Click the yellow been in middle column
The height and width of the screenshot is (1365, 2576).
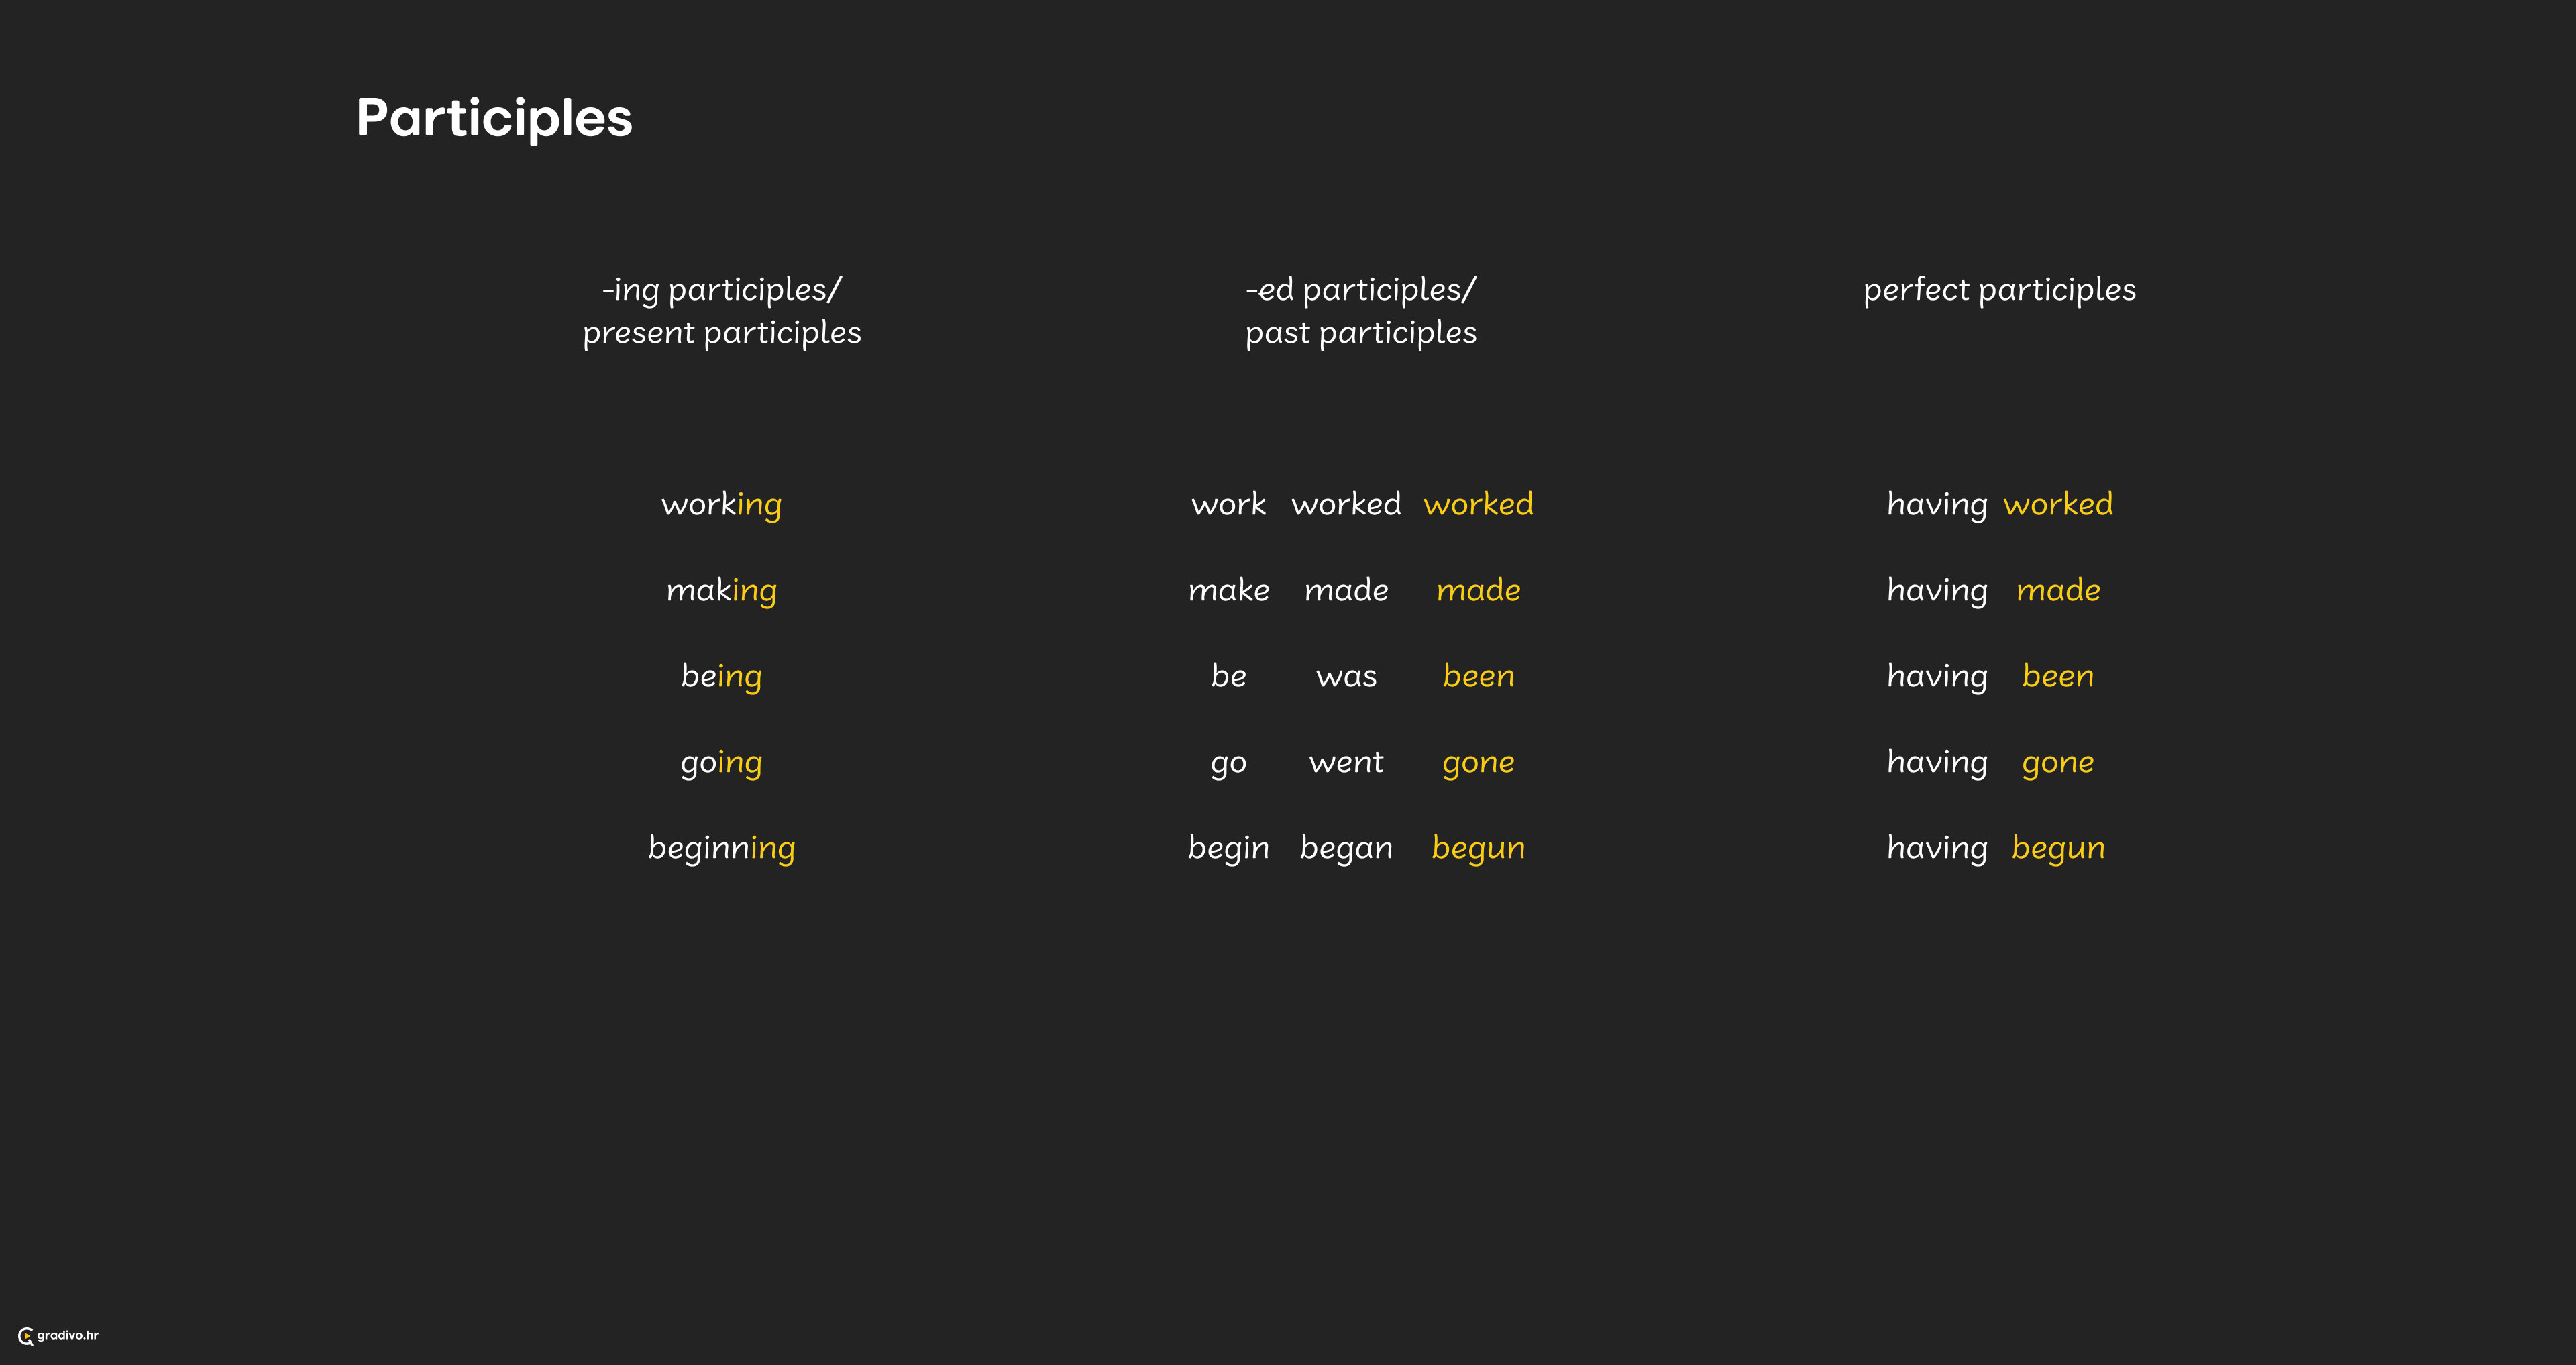(1479, 676)
